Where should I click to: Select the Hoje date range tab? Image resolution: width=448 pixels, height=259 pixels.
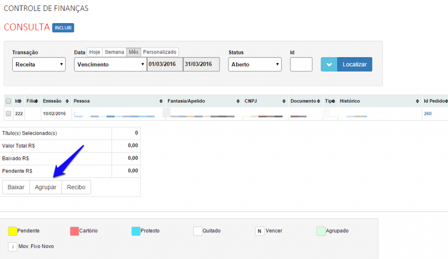click(94, 52)
